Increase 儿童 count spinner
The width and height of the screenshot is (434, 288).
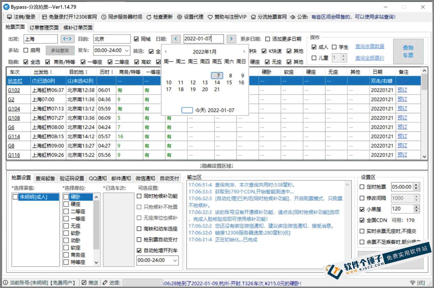[x=344, y=56]
